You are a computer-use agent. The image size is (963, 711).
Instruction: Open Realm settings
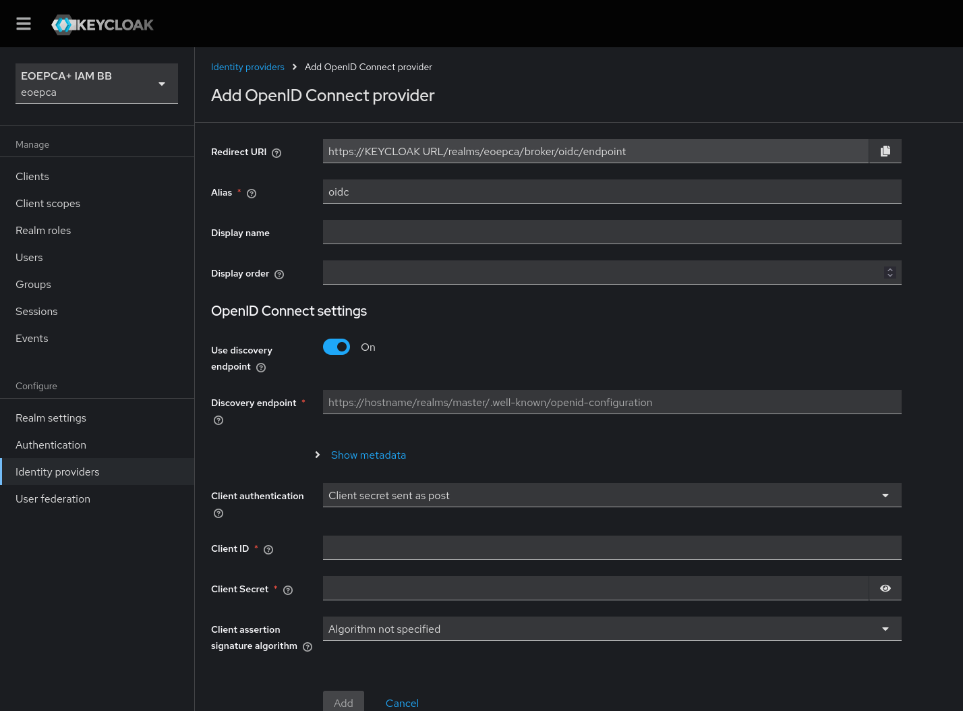(x=97, y=418)
